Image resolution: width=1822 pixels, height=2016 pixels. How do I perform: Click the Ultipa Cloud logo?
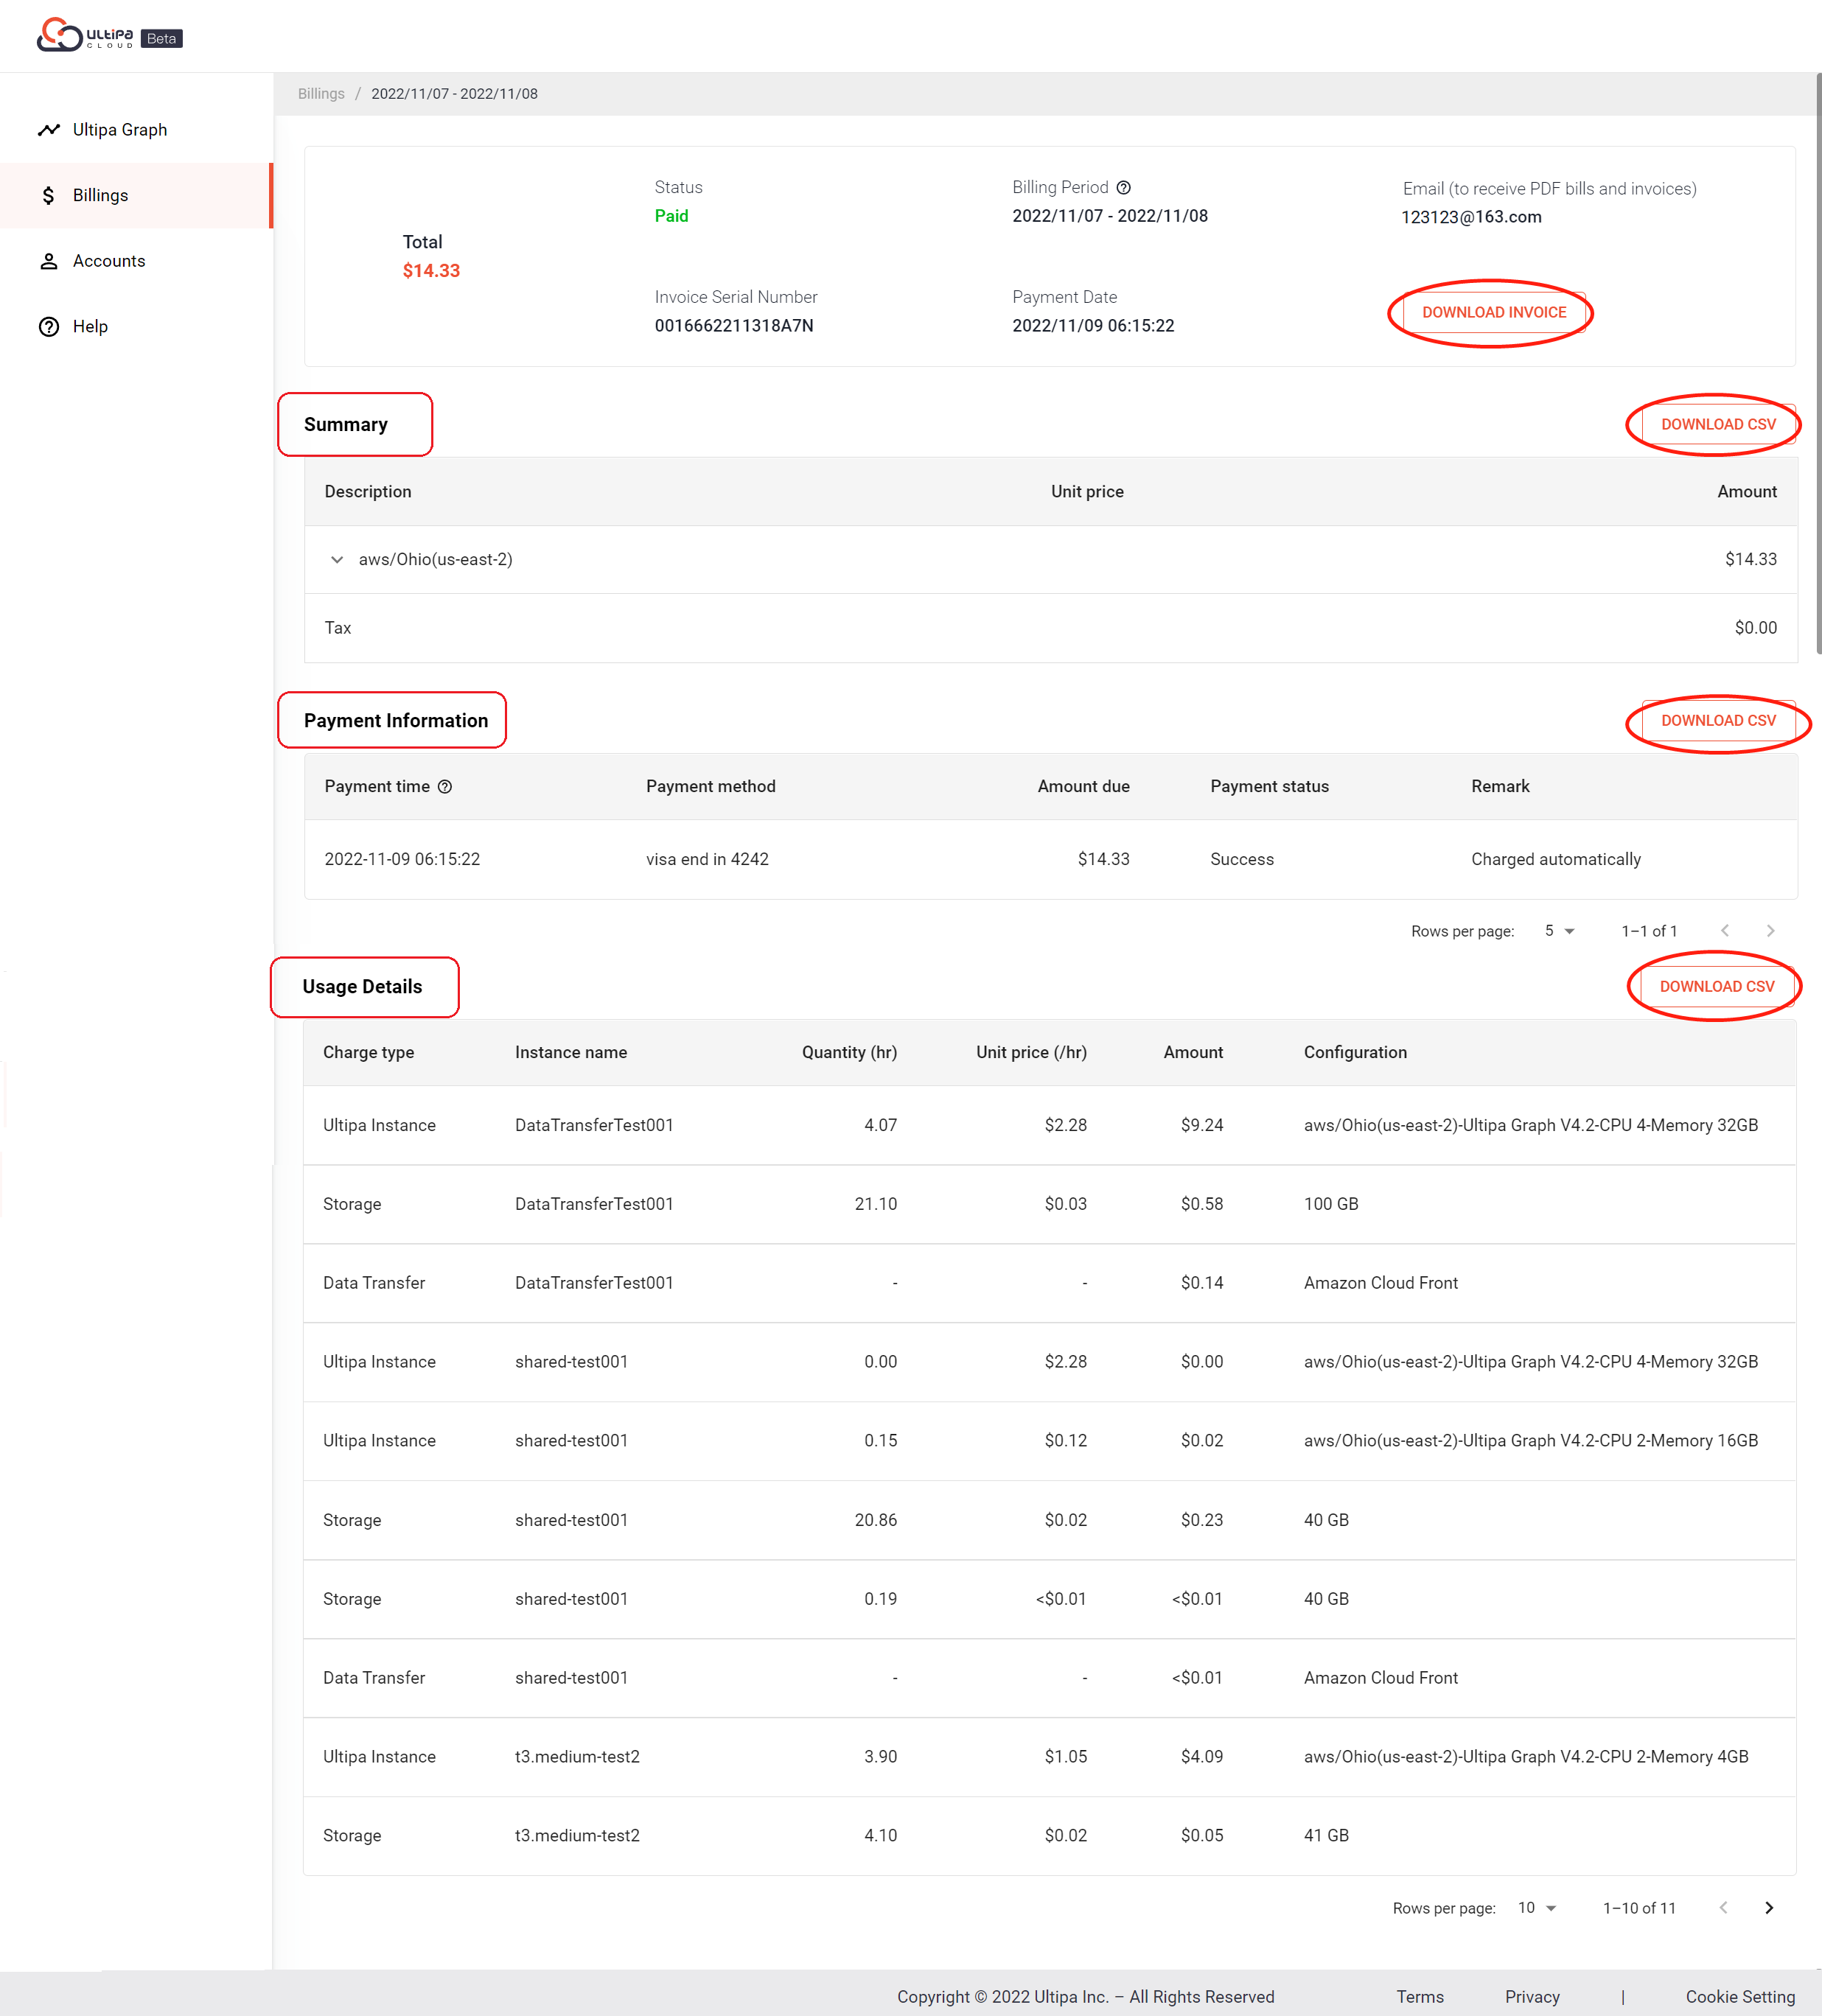[x=85, y=34]
